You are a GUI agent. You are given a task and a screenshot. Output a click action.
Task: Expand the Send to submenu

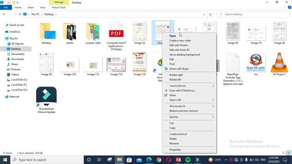point(189,117)
